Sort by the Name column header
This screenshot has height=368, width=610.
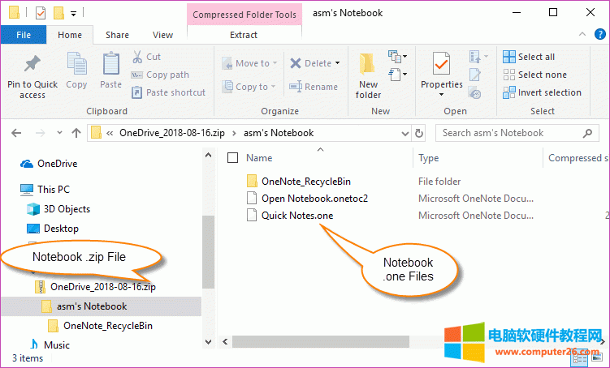point(260,158)
